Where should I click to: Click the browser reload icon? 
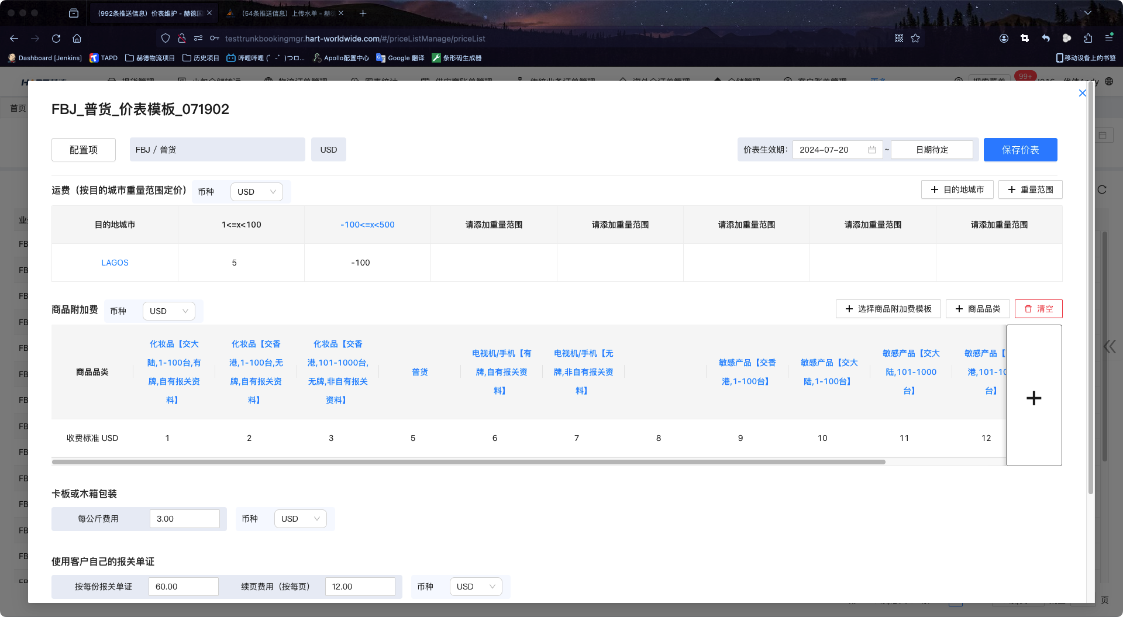(x=56, y=39)
